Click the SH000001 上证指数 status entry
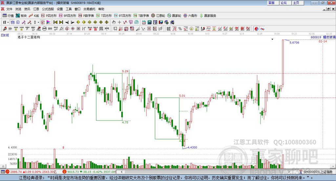This screenshot has height=181, width=336. [318, 172]
